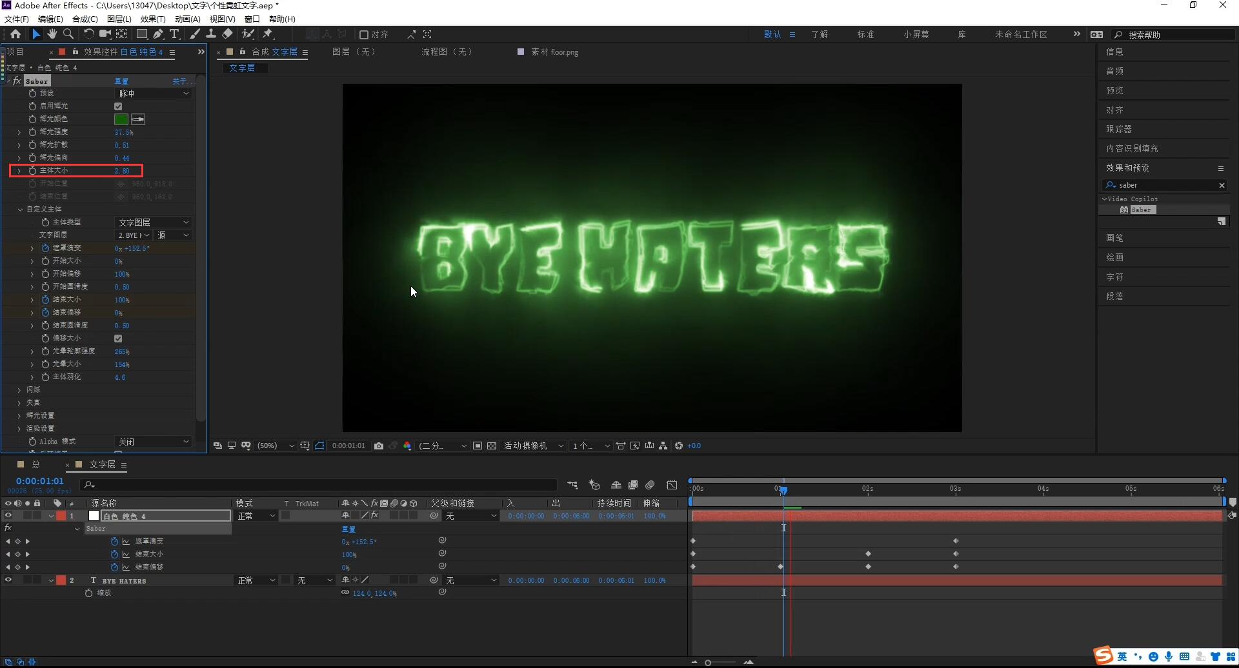The image size is (1239, 668).
Task: Toggle the 对齐 snapping checkbox in the toolbar
Action: tap(364, 35)
